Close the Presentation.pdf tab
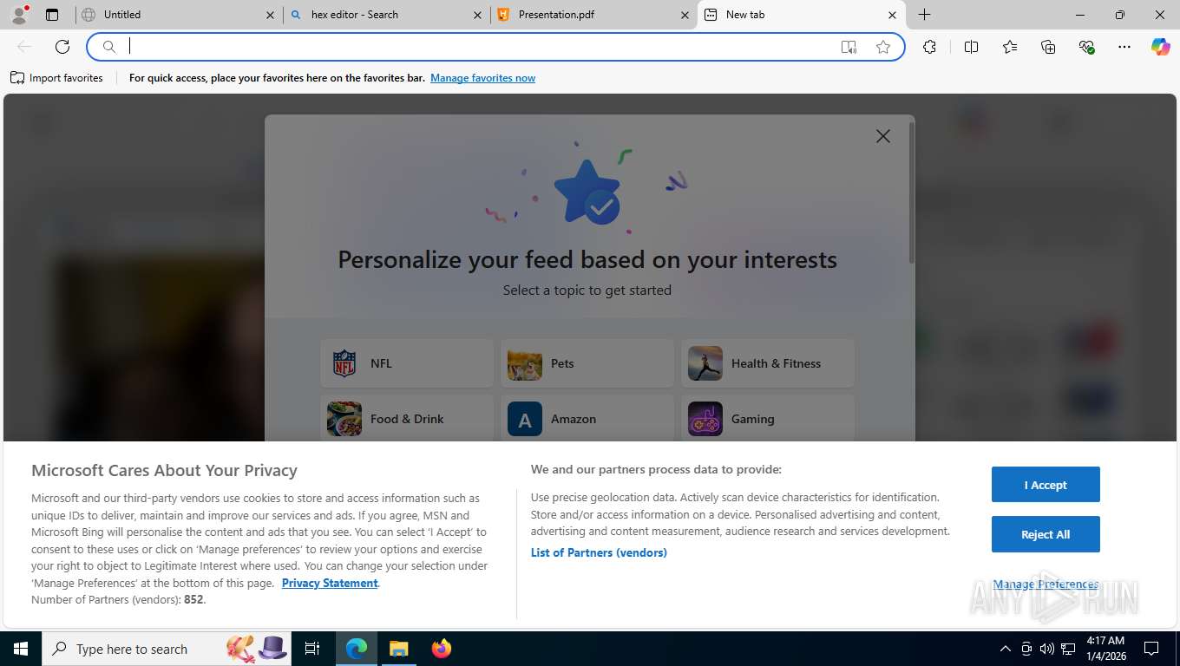This screenshot has height=666, width=1180. (685, 15)
